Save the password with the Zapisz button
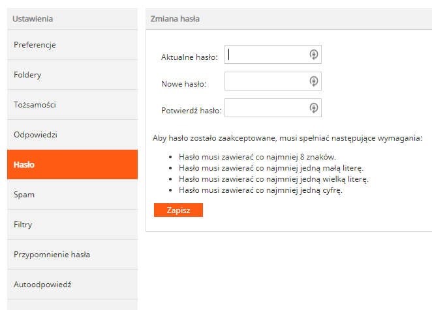 (178, 210)
